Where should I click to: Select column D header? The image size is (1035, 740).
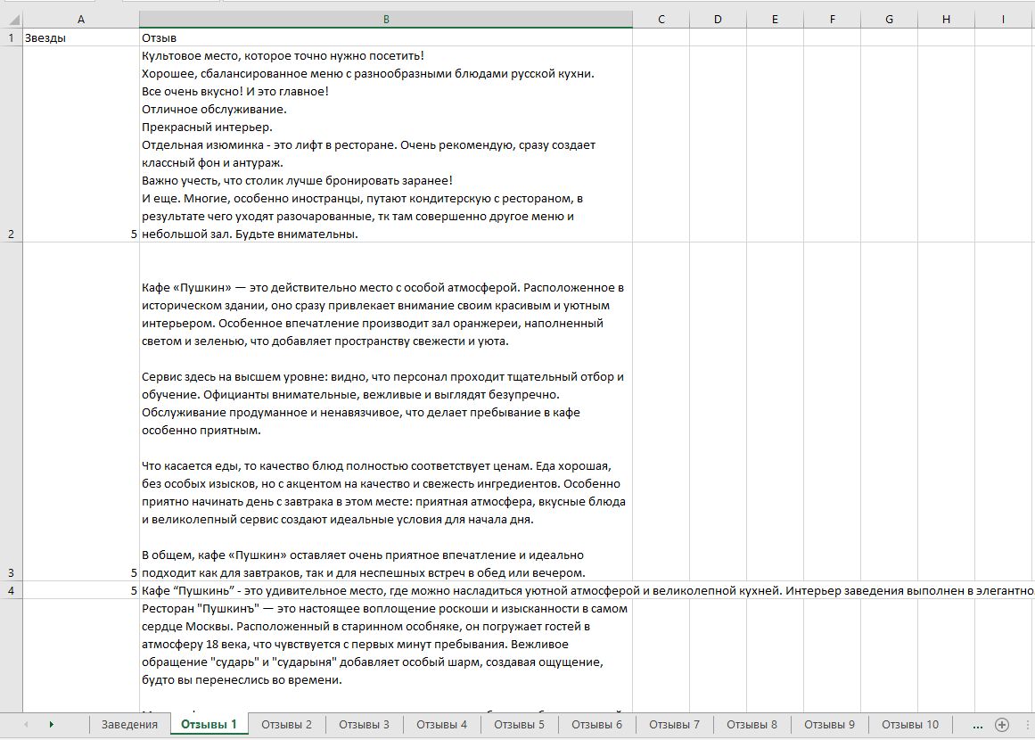[718, 19]
